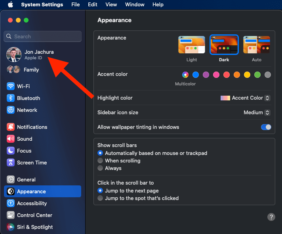Pick the blue accent color
The width and height of the screenshot is (282, 234).
(x=196, y=75)
